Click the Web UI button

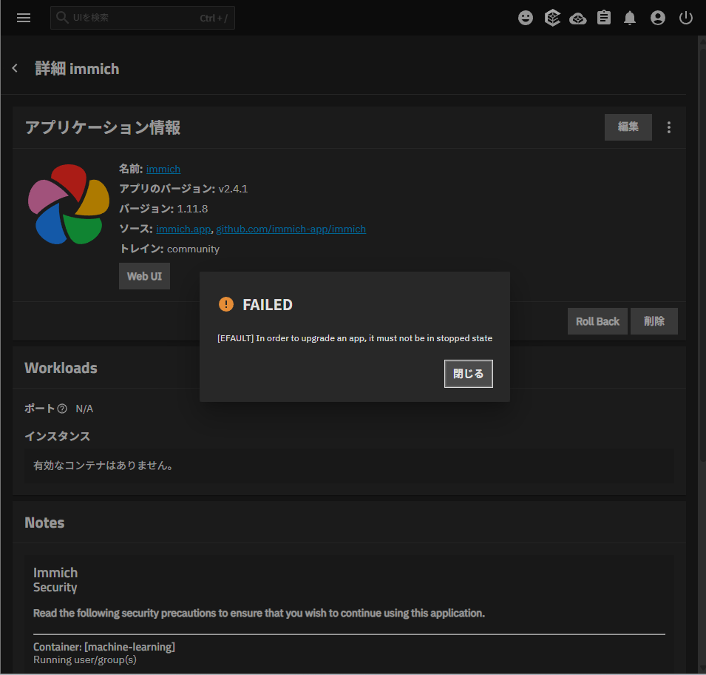pyautogui.click(x=144, y=276)
